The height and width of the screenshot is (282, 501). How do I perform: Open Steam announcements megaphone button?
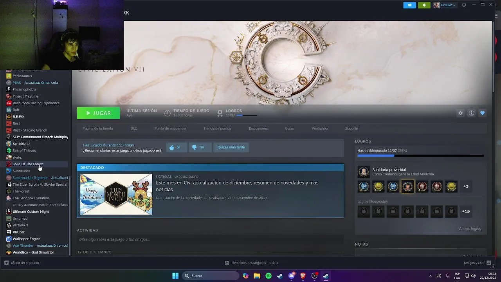click(x=409, y=5)
